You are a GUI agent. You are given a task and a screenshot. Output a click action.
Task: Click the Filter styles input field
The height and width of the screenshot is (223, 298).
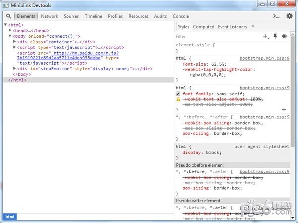coord(216,36)
